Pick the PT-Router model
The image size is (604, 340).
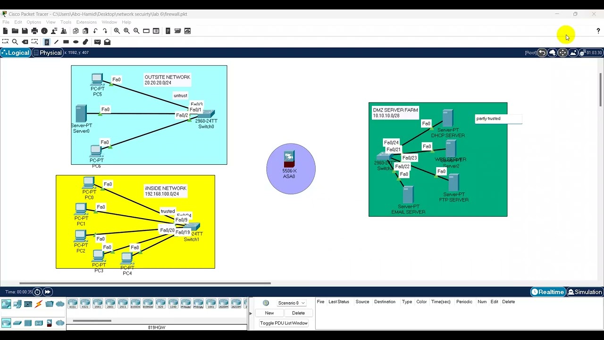point(185,304)
